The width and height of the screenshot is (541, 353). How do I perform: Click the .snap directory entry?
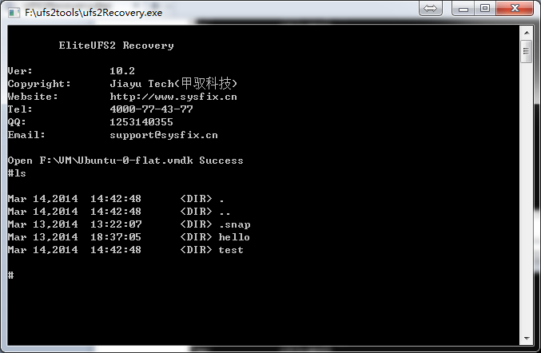pyautogui.click(x=235, y=224)
